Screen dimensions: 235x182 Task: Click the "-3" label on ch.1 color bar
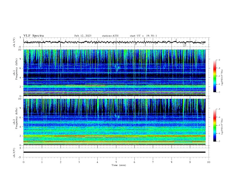pyautogui.click(x=219, y=60)
